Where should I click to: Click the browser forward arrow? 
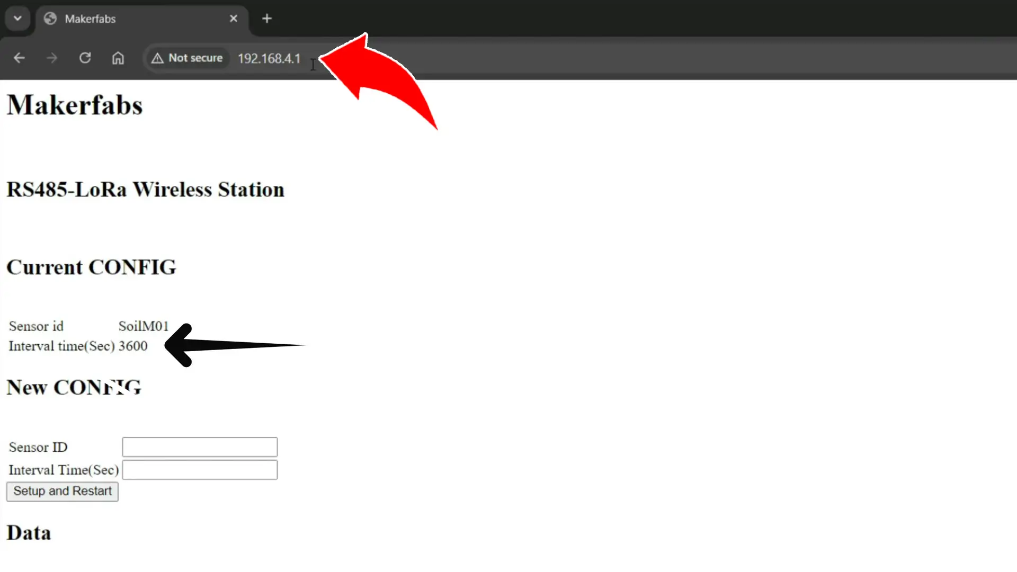tap(52, 58)
